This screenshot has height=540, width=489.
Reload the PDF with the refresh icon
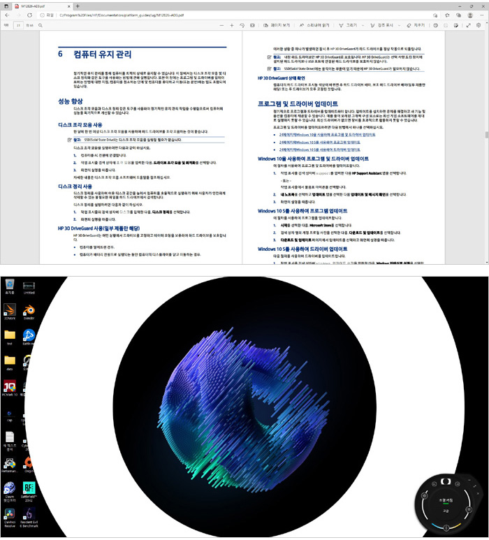point(29,15)
